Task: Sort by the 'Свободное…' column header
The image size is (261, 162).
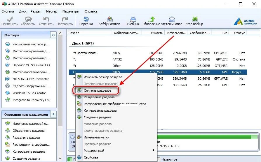Action: (200, 33)
